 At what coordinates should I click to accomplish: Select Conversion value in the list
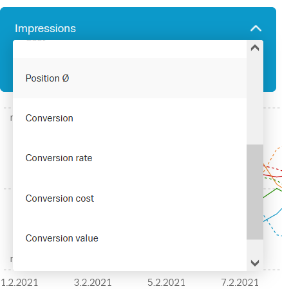[x=129, y=238]
